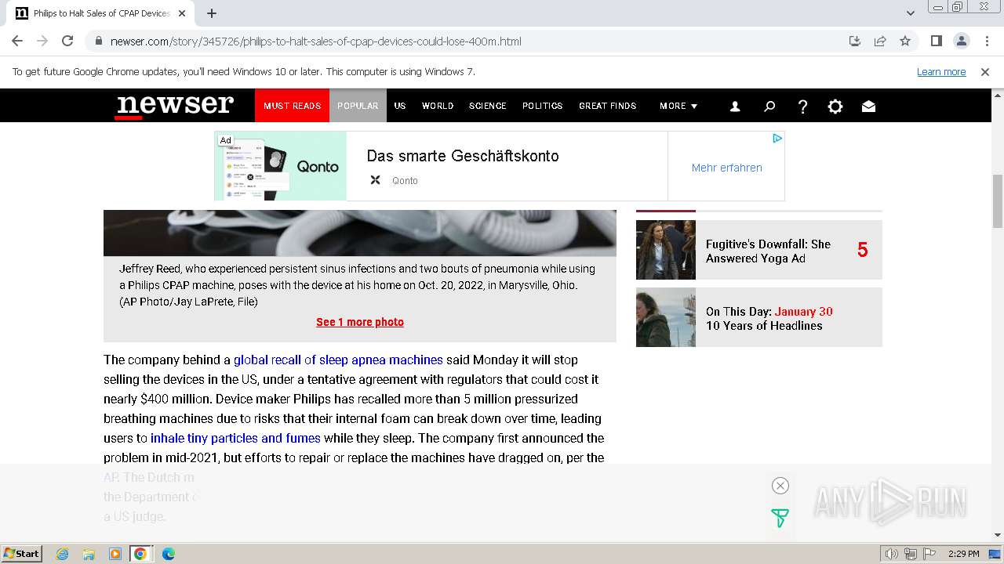Open a new browser tab
The width and height of the screenshot is (1004, 564).
[x=212, y=13]
